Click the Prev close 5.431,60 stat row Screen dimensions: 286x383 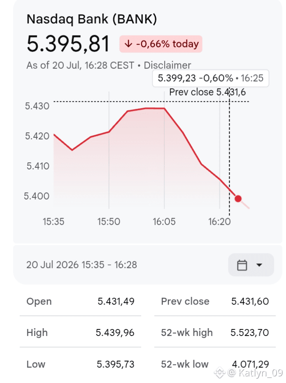pos(215,301)
